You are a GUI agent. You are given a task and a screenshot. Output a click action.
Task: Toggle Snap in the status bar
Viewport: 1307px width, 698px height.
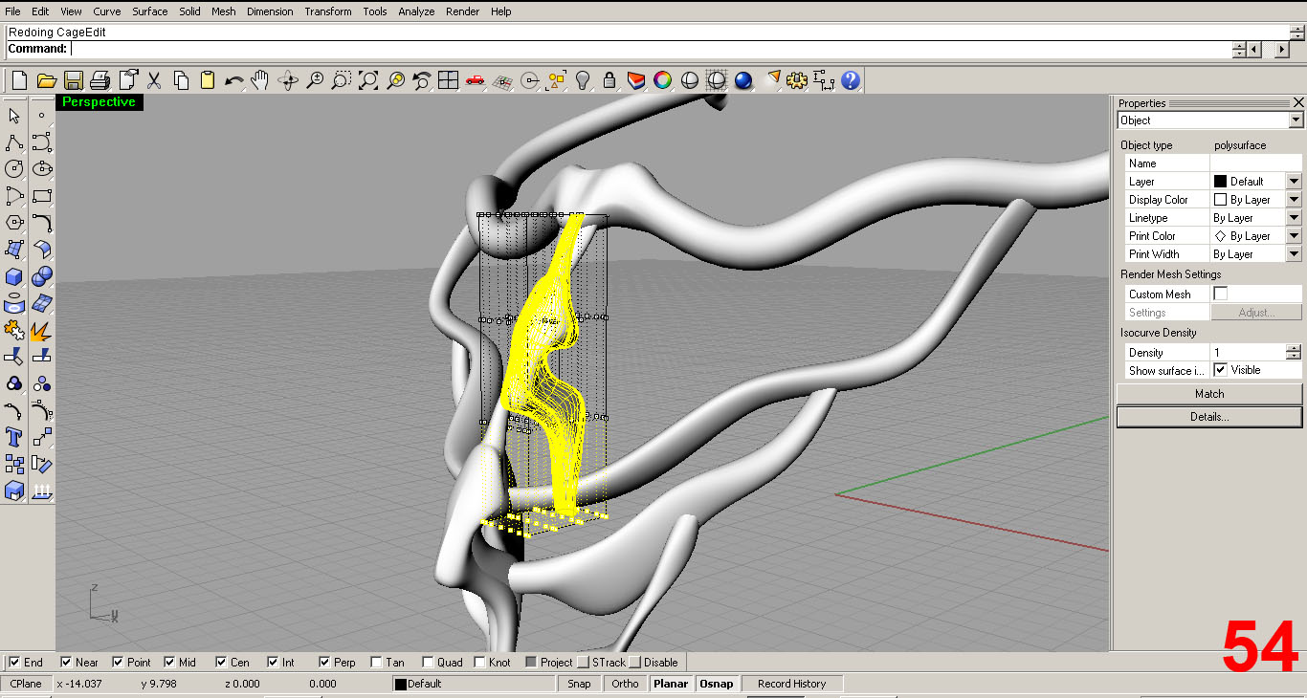(x=579, y=684)
